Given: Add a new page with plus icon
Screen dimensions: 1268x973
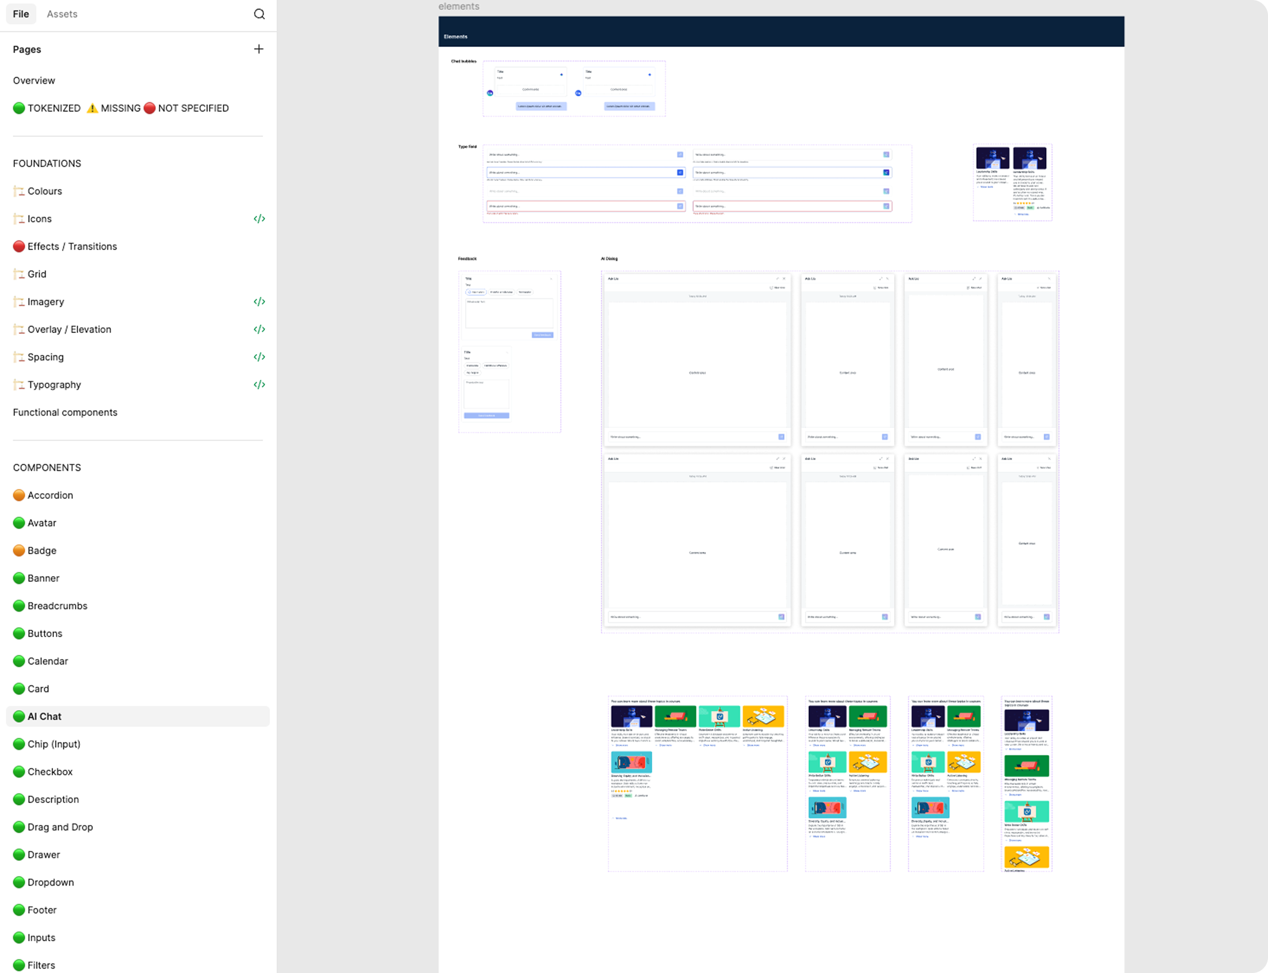Looking at the screenshot, I should (259, 49).
